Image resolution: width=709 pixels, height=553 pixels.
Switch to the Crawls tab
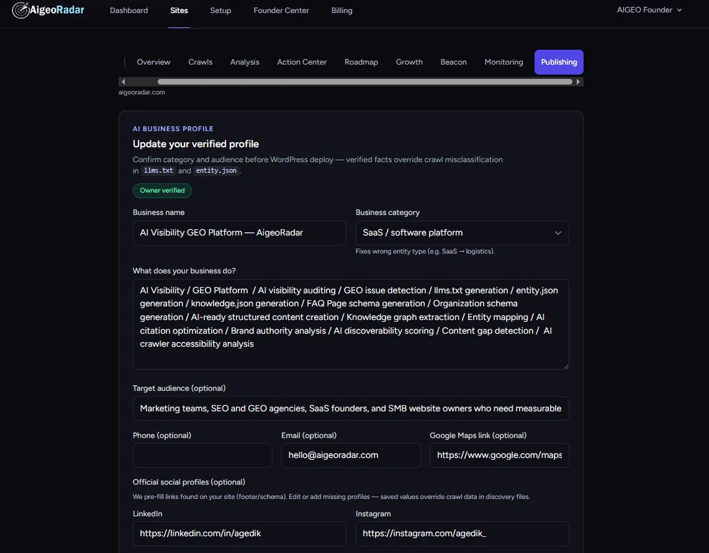[x=200, y=62]
